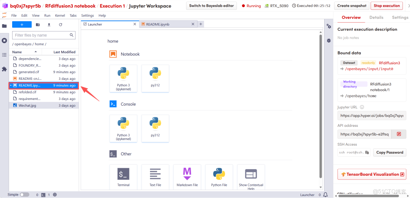Open the Running Terminals and Kernels sidebar
410x198 pixels.
coord(4,41)
